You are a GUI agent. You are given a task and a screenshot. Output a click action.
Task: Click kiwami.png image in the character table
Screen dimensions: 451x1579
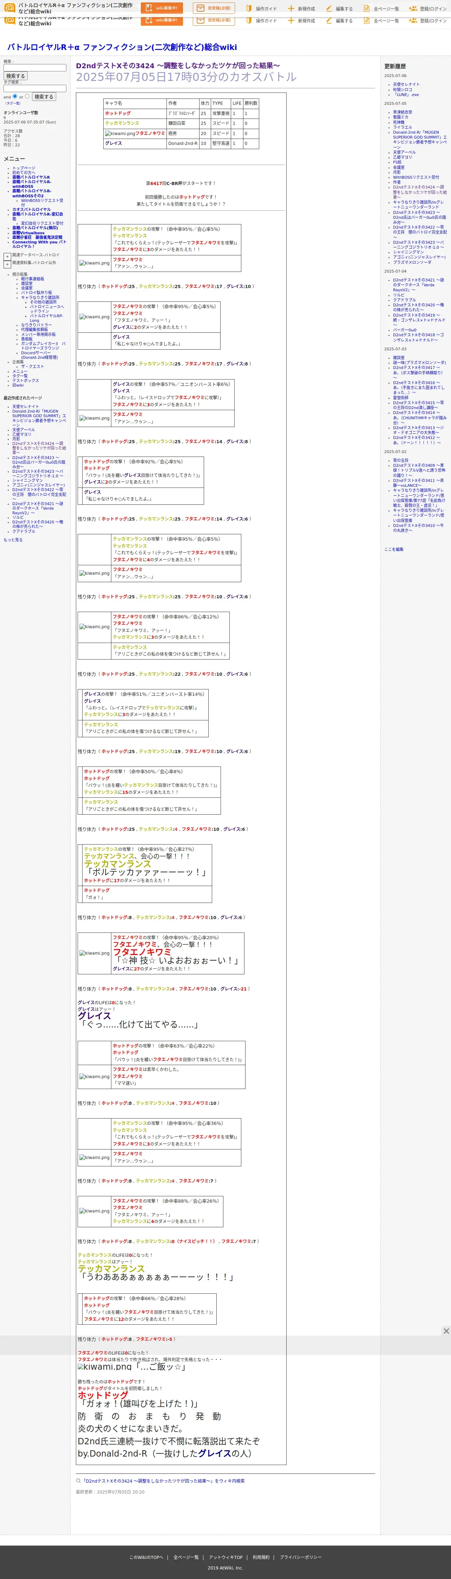pos(119,133)
